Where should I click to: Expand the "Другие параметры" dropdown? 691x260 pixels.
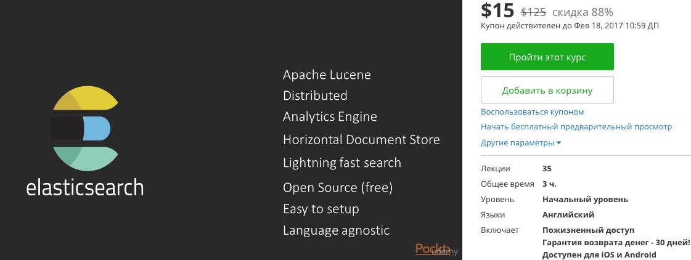pyautogui.click(x=521, y=143)
